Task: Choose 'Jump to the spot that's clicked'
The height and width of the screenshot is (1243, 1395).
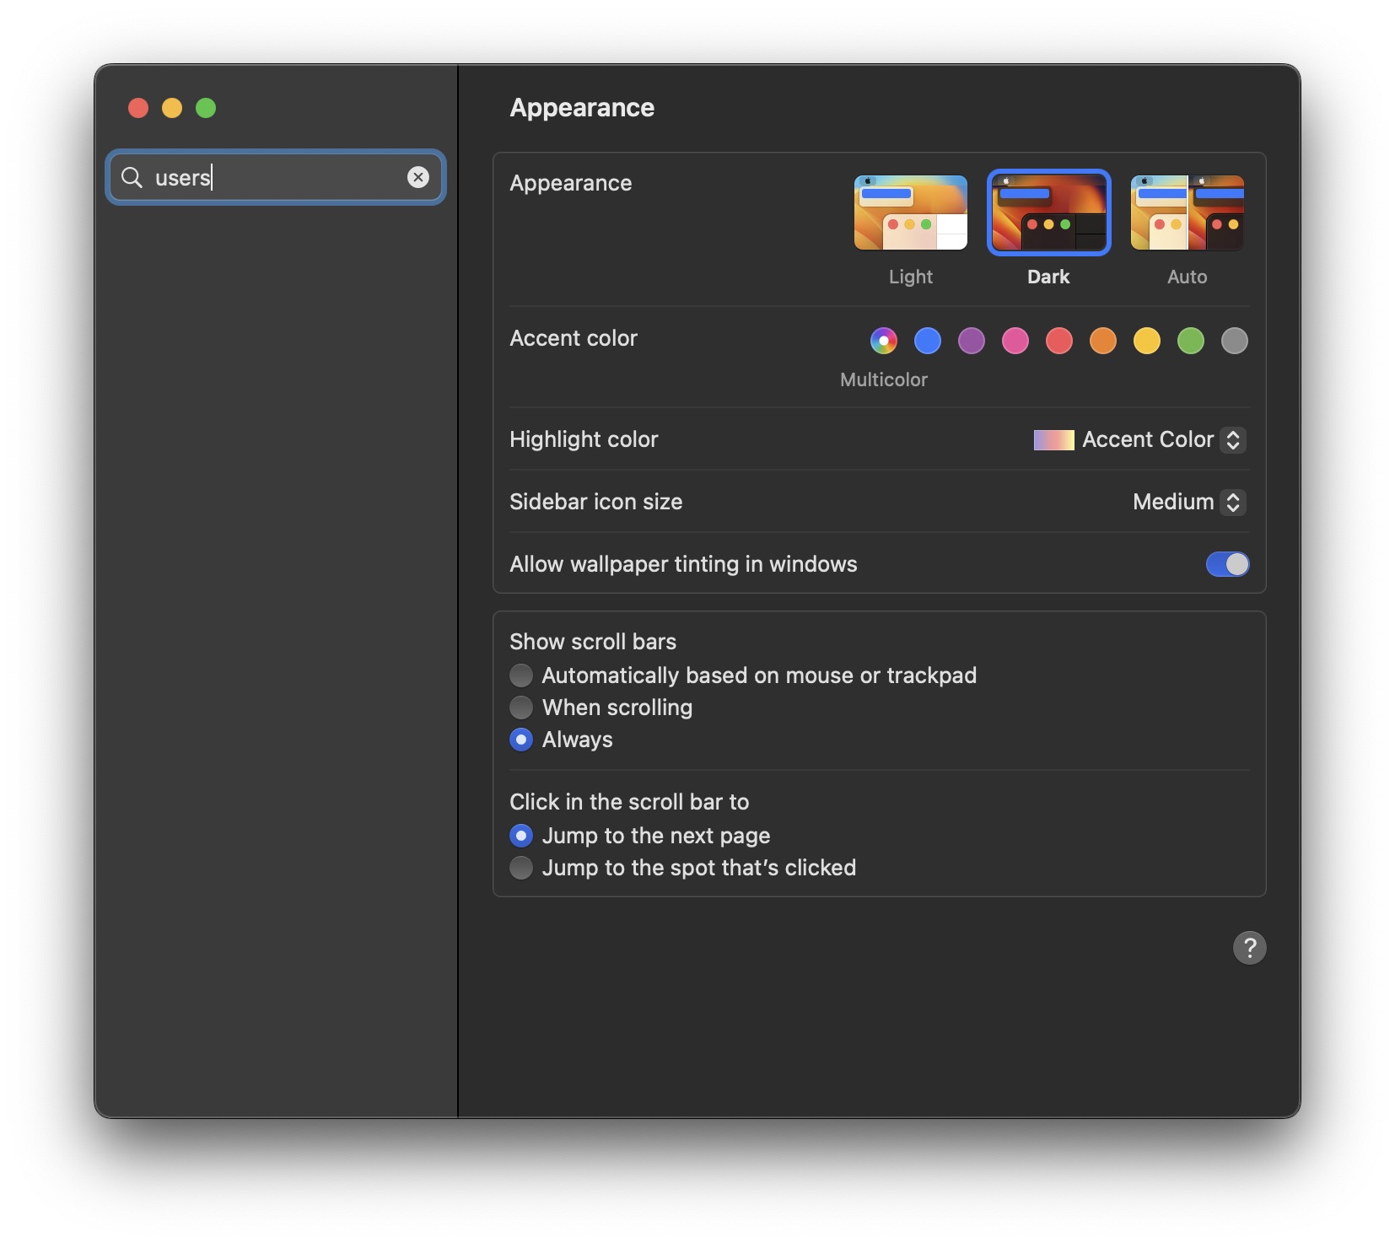Action: (521, 868)
